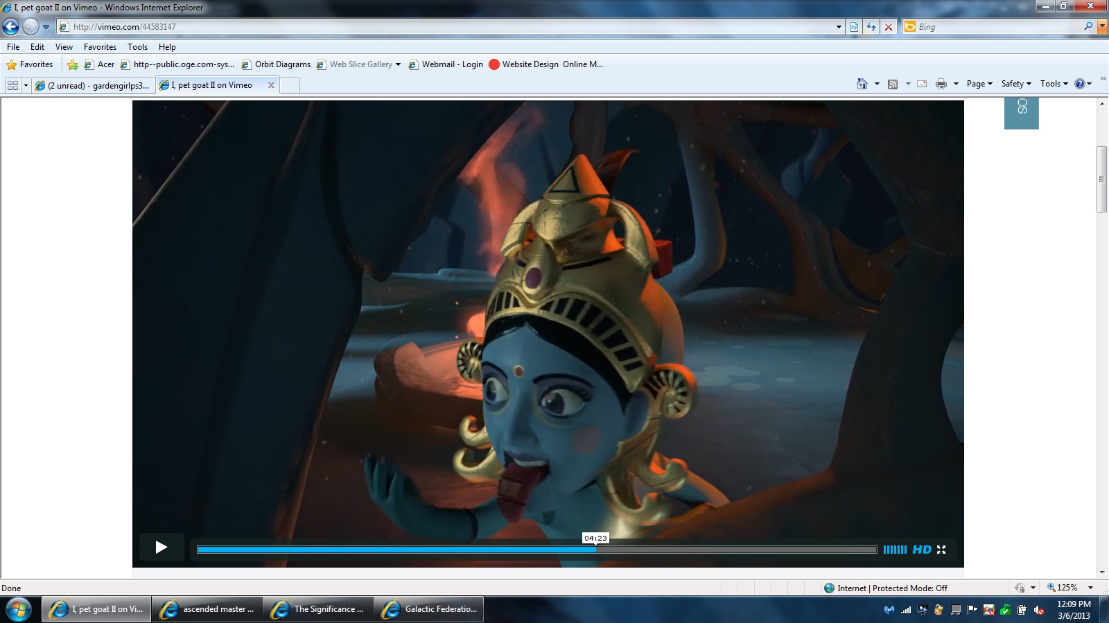This screenshot has height=623, width=1109.
Task: Click the Quick Tabs grid icon
Action: pos(12,85)
